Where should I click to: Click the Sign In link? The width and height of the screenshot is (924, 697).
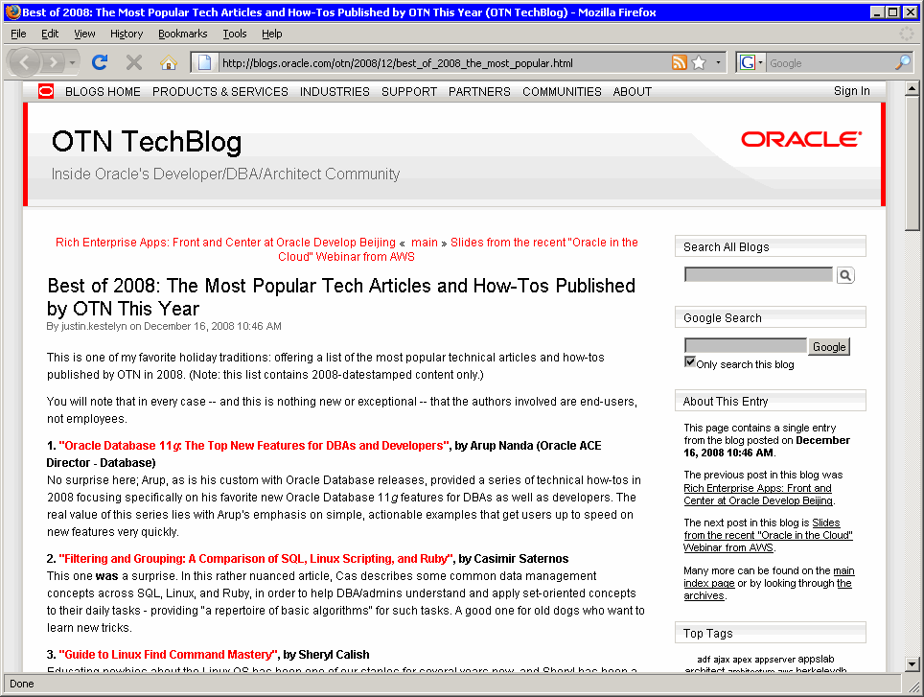[x=851, y=91]
